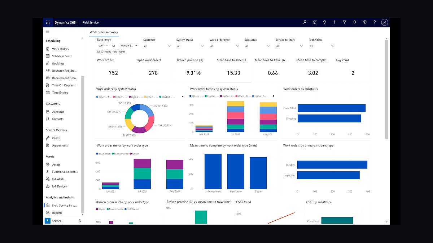Click the dashboard vertical scrollbar
This screenshot has width=433, height=243.
[x=387, y=89]
